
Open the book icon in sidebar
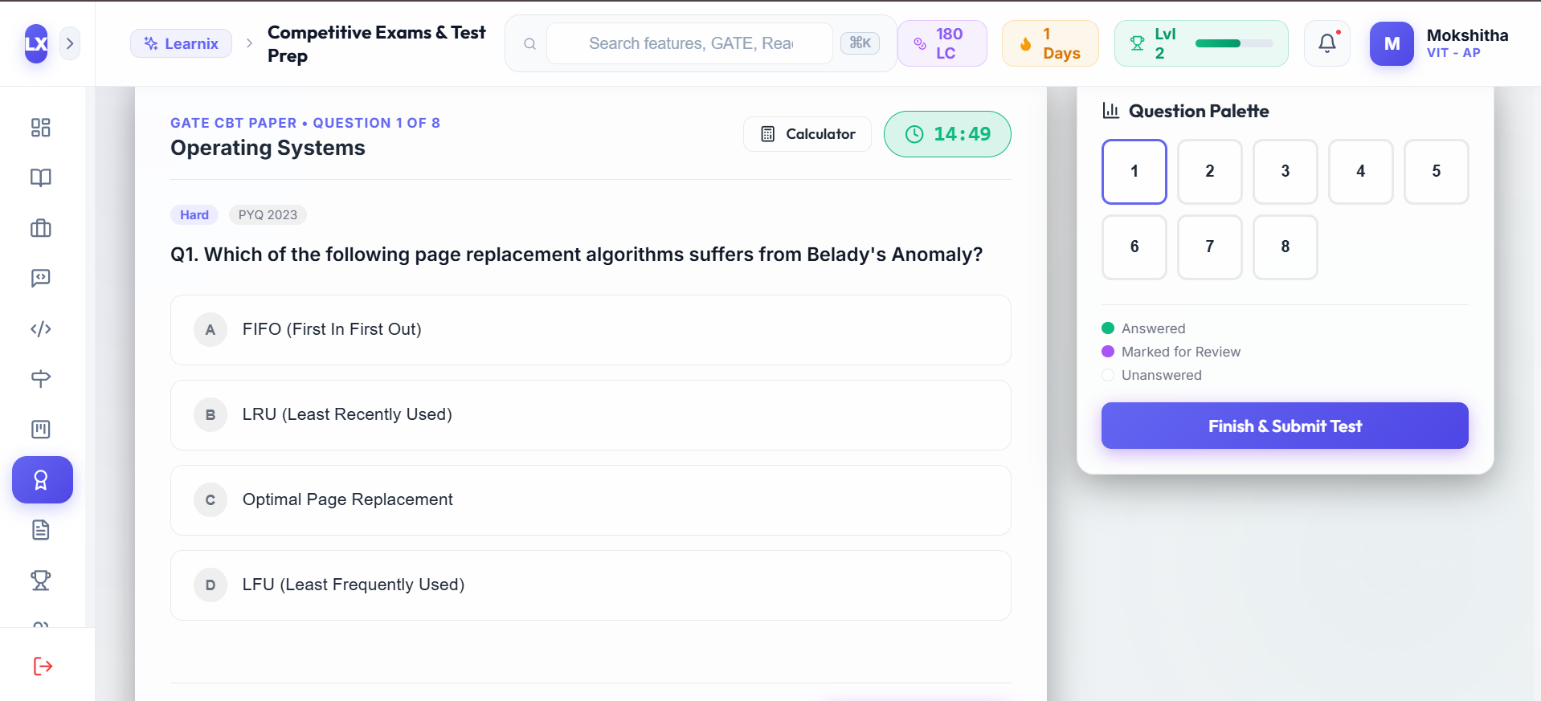pos(41,177)
